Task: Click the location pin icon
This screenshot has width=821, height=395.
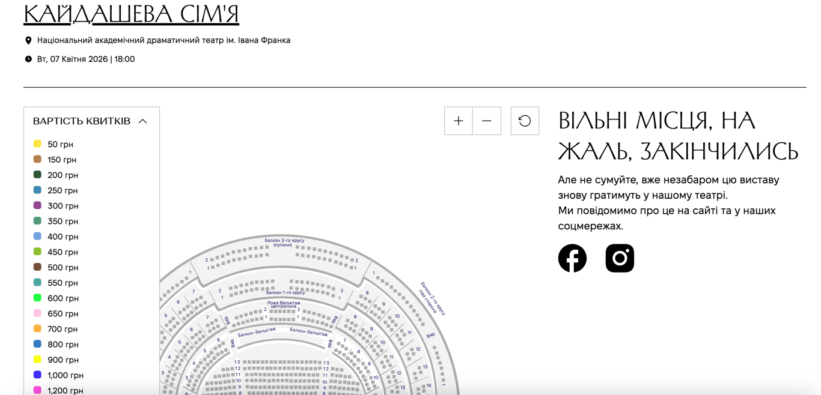Action: coord(28,40)
